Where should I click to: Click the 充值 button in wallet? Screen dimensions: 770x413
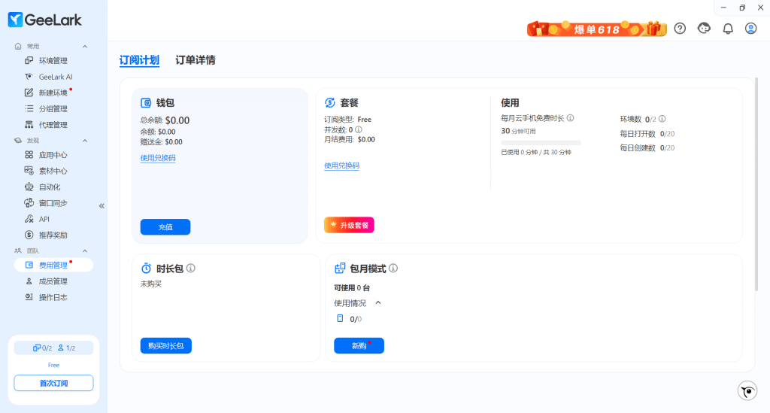point(165,226)
